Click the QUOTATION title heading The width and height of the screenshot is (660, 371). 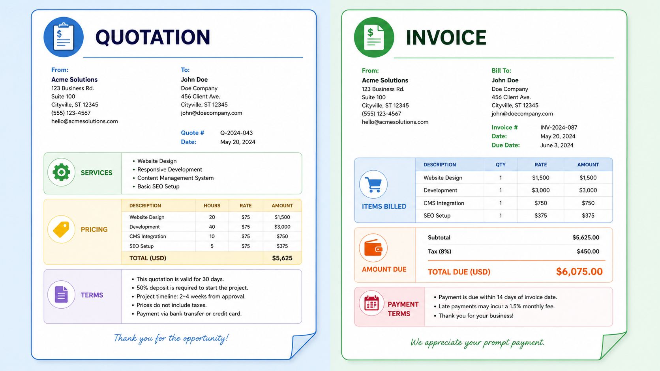pos(153,37)
